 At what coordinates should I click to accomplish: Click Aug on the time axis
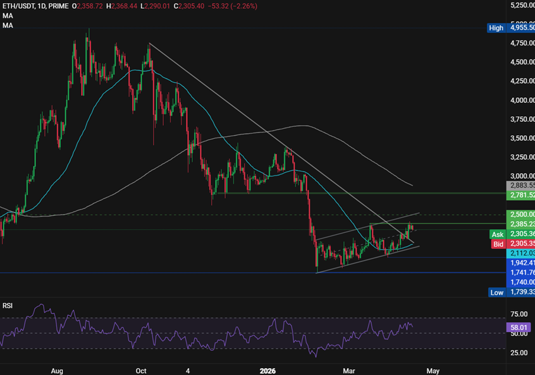click(x=57, y=371)
